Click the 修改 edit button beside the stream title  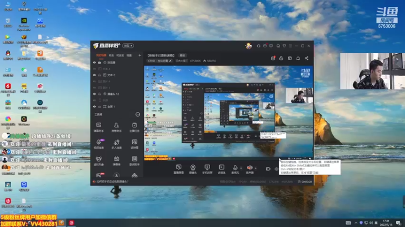[x=182, y=55]
